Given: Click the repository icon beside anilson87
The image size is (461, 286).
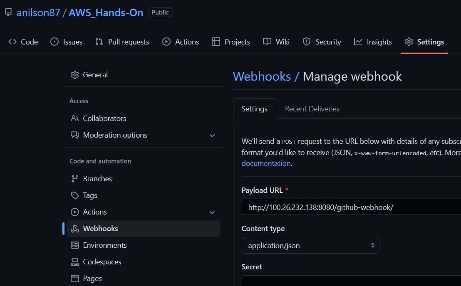Looking at the screenshot, I should point(8,12).
